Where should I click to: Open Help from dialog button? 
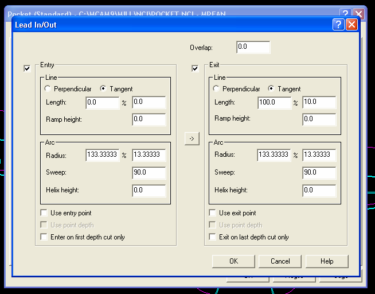pyautogui.click(x=327, y=261)
